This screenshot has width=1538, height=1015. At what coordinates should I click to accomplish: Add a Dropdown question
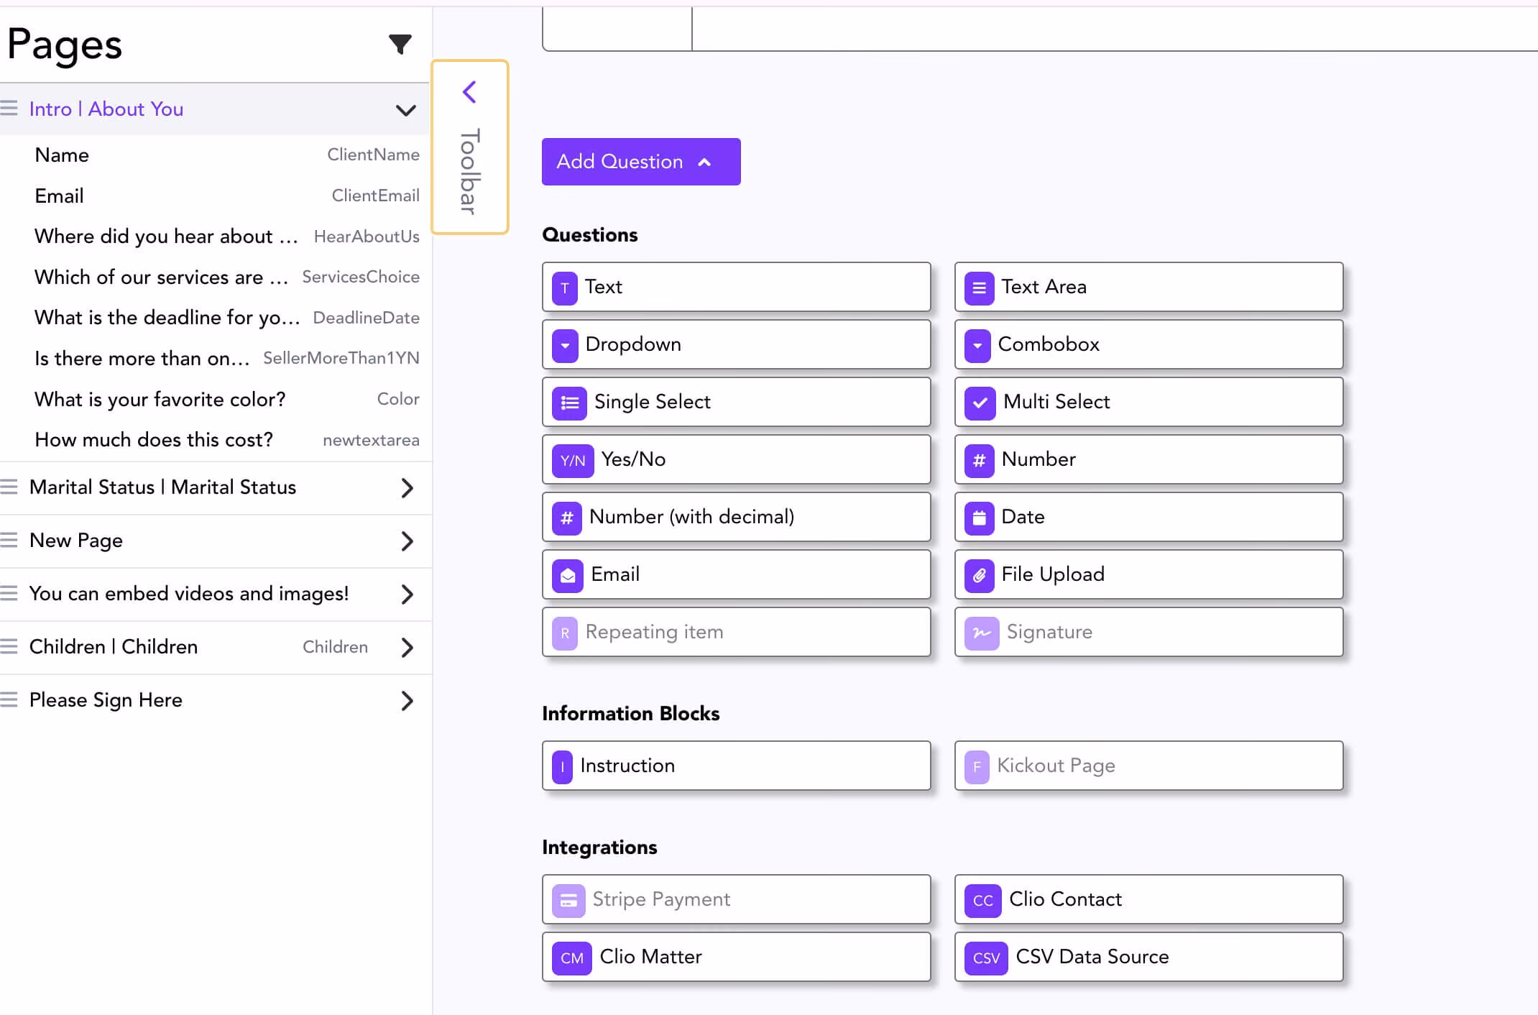pos(737,344)
